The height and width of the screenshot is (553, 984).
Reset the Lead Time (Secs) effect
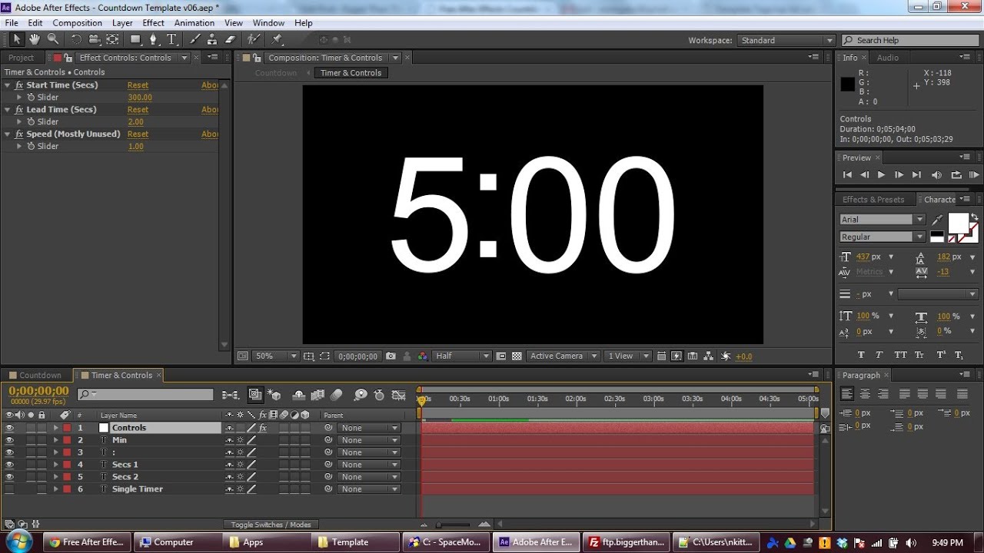click(x=138, y=110)
